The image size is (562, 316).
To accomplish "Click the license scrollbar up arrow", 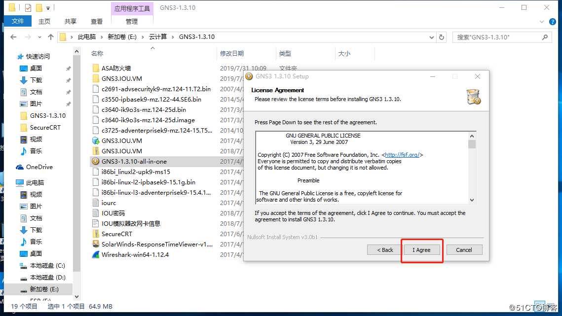I will click(x=472, y=136).
